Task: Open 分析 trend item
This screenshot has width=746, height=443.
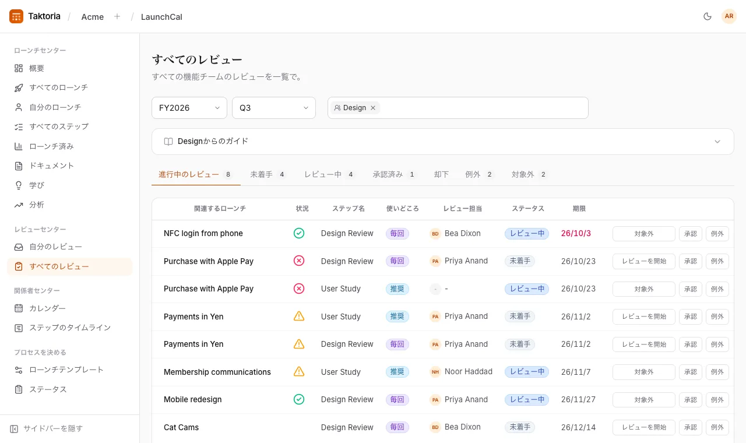Action: click(x=70, y=205)
